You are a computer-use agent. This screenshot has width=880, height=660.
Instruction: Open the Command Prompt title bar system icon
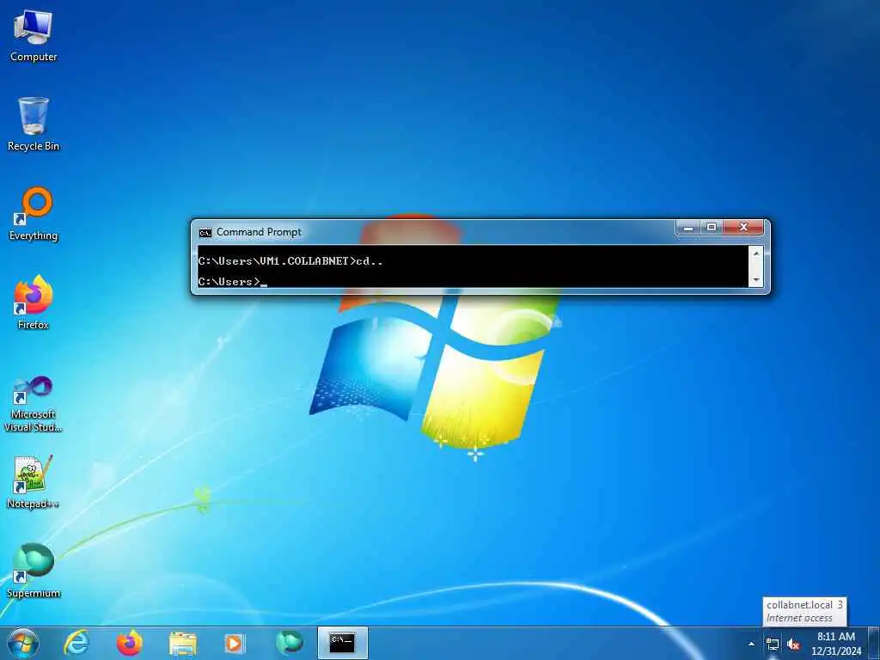tap(205, 232)
